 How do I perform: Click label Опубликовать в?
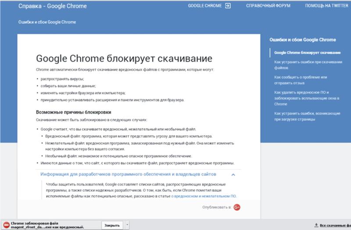point(217,207)
